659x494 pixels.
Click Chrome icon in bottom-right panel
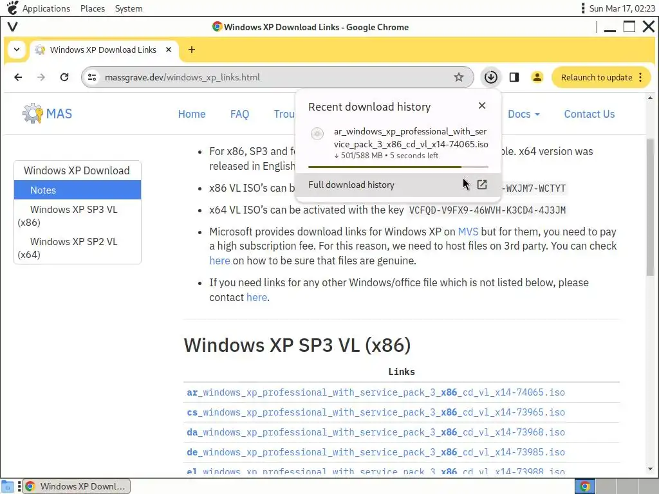tap(584, 486)
